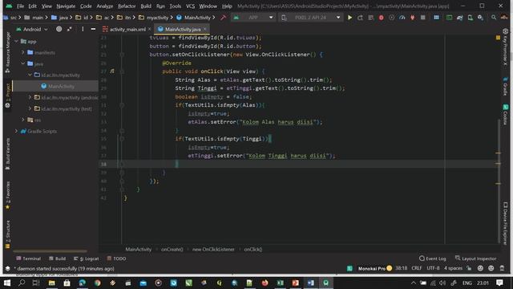The height and width of the screenshot is (289, 513).
Task: Open Chrome from the Windows taskbar
Action: (98, 283)
